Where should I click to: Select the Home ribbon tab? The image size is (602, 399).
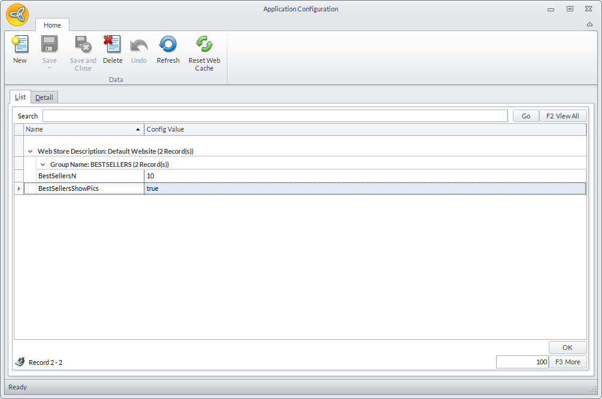(x=52, y=25)
